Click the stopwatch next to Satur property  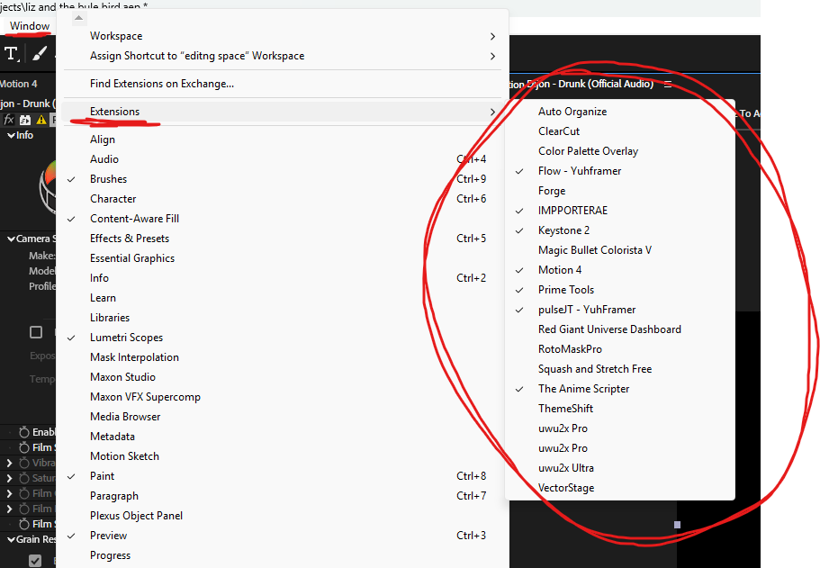[24, 478]
